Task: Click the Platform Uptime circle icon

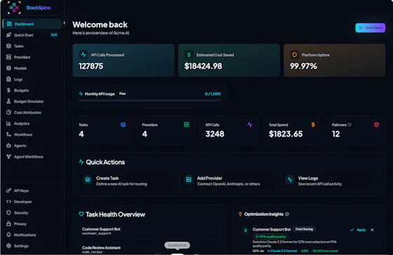Action: coord(295,55)
